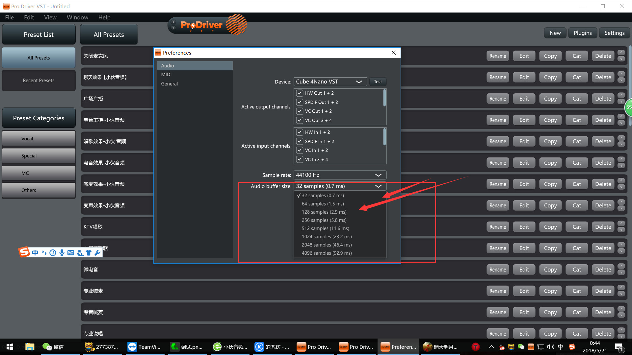632x355 pixels.
Task: Click the volume icon in system tray
Action: pyautogui.click(x=550, y=347)
